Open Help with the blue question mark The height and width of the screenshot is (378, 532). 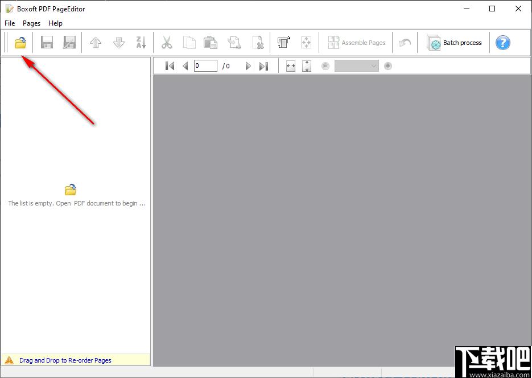pyautogui.click(x=502, y=43)
